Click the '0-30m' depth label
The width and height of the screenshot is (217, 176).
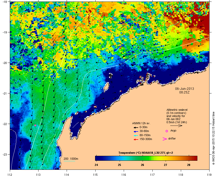(x=143, y=127)
